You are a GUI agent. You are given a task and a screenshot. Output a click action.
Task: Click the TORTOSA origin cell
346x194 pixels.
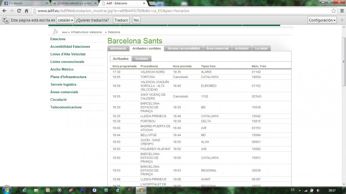[x=147, y=77]
